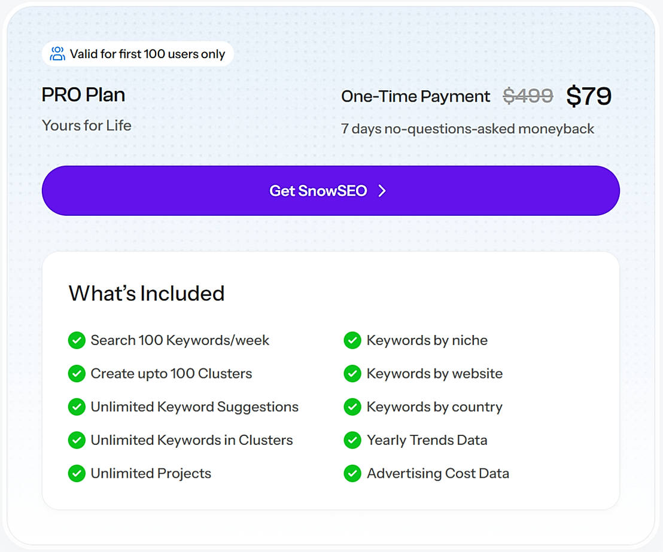Click '7 days no-questions-asked moneyback' text
This screenshot has height=552, width=663.
tap(468, 129)
